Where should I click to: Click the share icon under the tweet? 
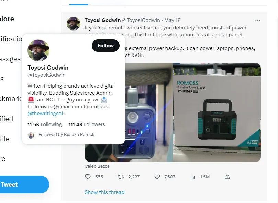(x=227, y=177)
